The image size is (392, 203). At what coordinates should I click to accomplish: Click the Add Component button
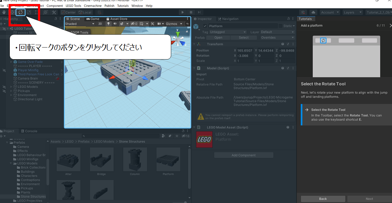click(x=243, y=155)
